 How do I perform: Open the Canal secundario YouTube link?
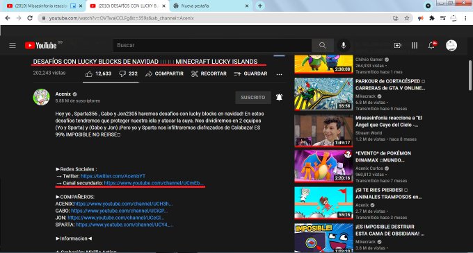pos(154,183)
